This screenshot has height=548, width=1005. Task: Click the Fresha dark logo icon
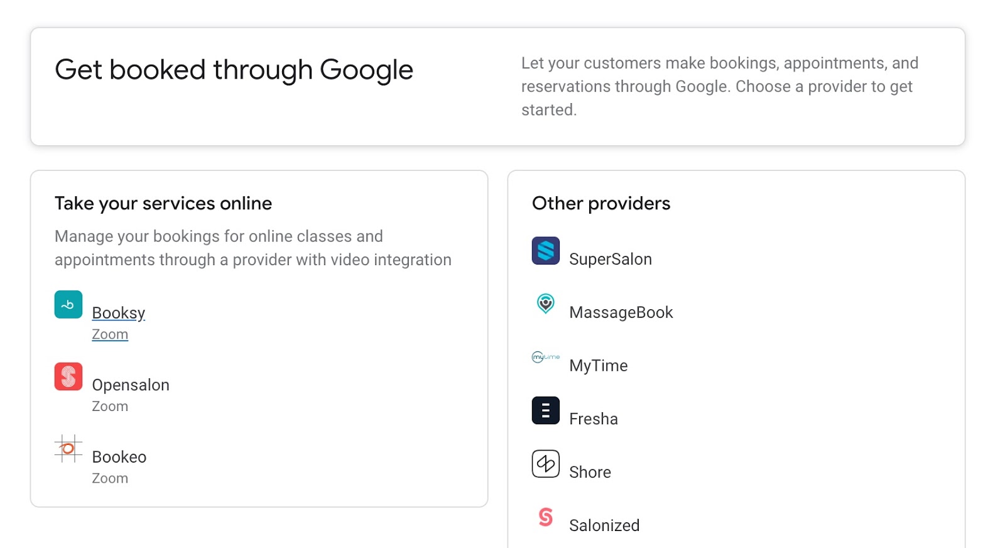click(x=546, y=410)
